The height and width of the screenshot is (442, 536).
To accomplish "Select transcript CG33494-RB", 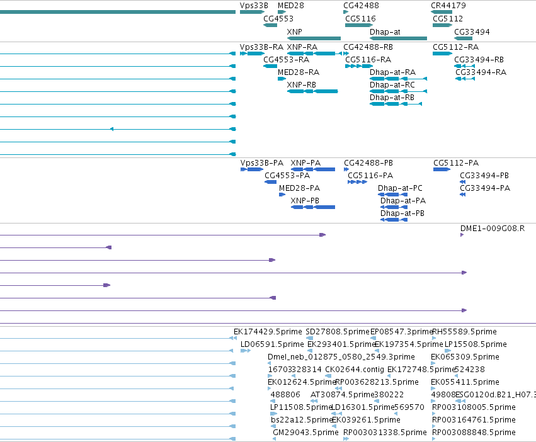I will pyautogui.click(x=479, y=59).
